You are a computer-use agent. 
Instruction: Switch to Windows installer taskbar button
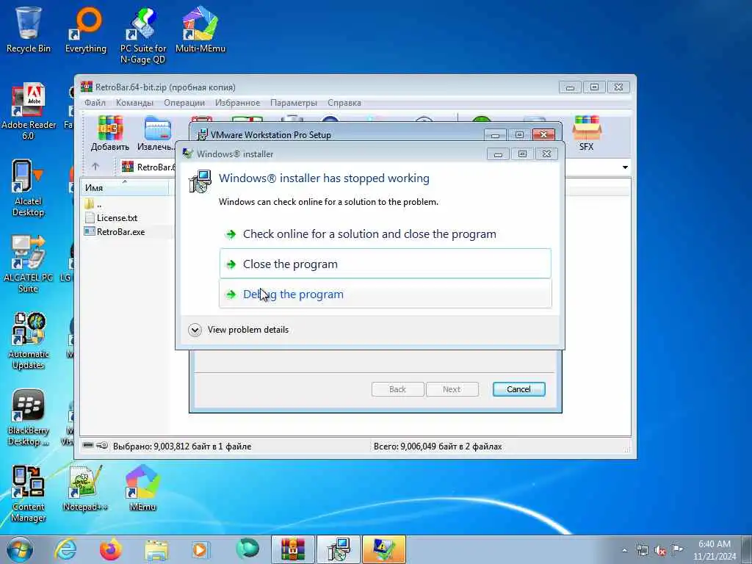[339, 549]
